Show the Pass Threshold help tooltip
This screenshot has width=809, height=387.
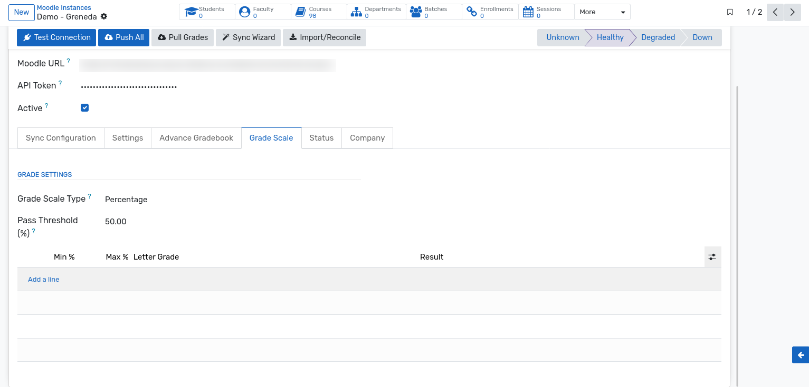point(34,231)
